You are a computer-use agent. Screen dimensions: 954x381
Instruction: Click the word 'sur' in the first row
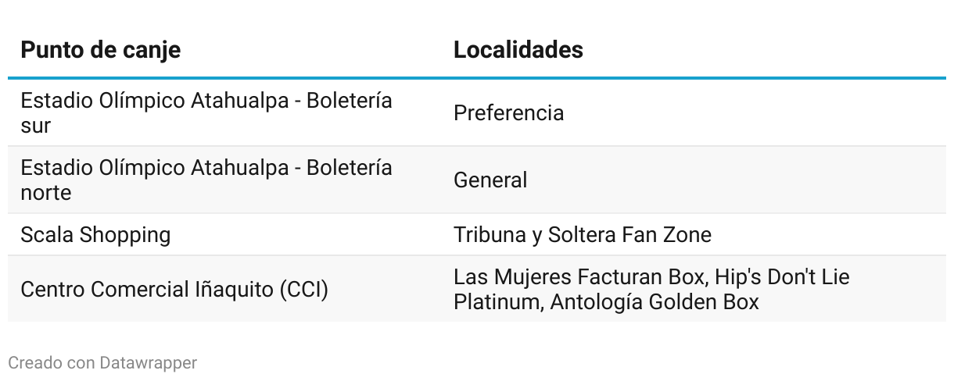click(x=35, y=126)
